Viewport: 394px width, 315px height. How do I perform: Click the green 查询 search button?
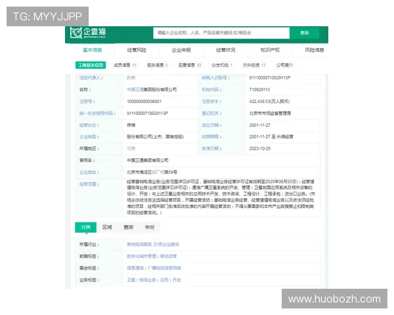point(304,33)
